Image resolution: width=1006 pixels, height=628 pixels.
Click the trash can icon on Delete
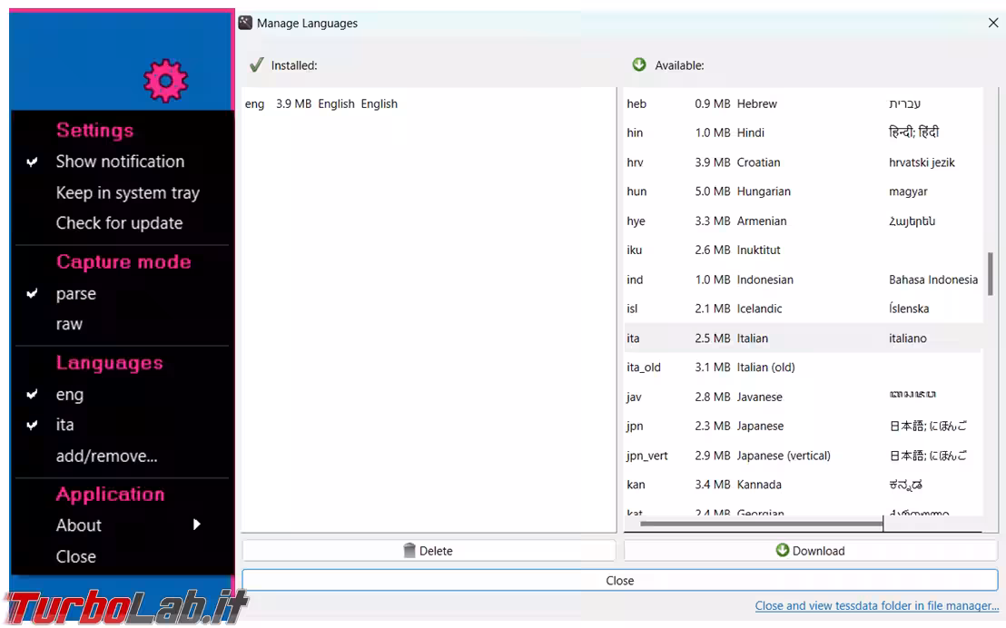(x=409, y=551)
